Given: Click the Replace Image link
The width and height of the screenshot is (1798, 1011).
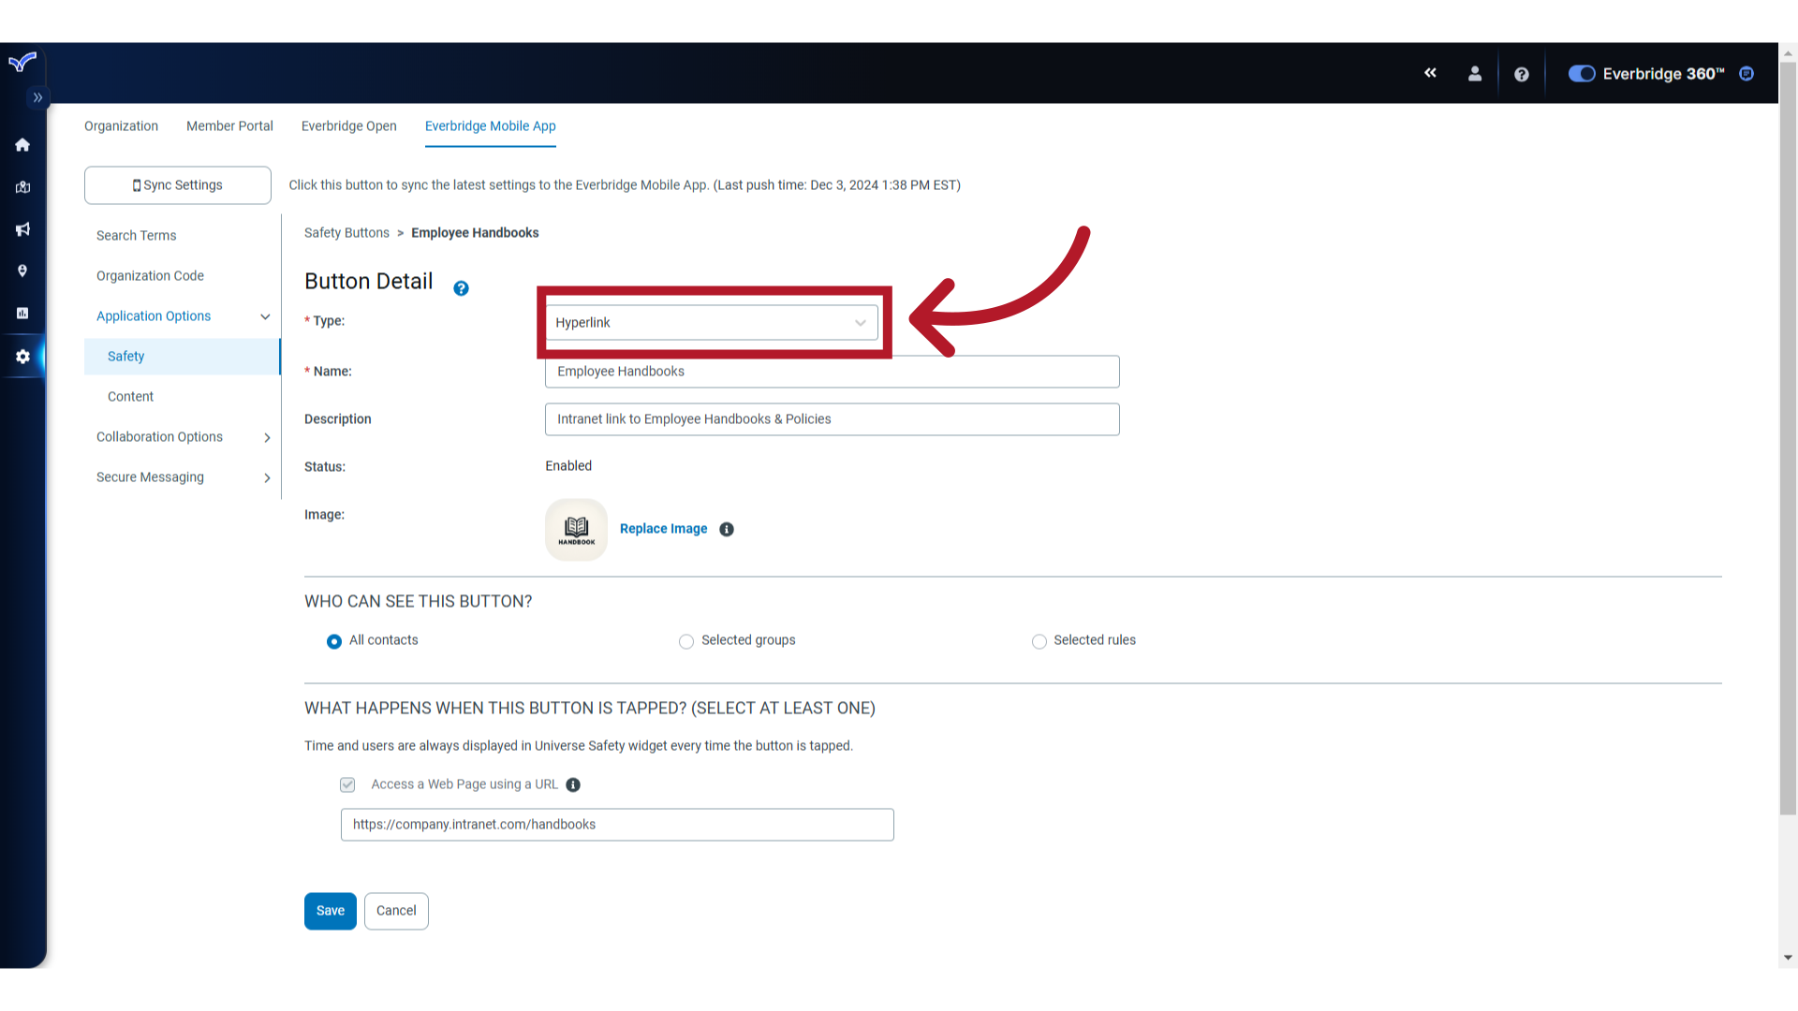Looking at the screenshot, I should (663, 529).
